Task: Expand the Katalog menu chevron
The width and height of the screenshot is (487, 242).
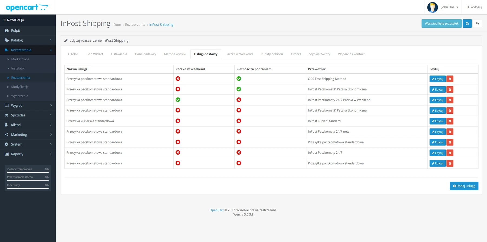Action: [51, 40]
